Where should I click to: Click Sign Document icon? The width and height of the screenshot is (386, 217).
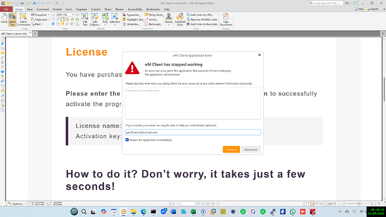(x=226, y=20)
